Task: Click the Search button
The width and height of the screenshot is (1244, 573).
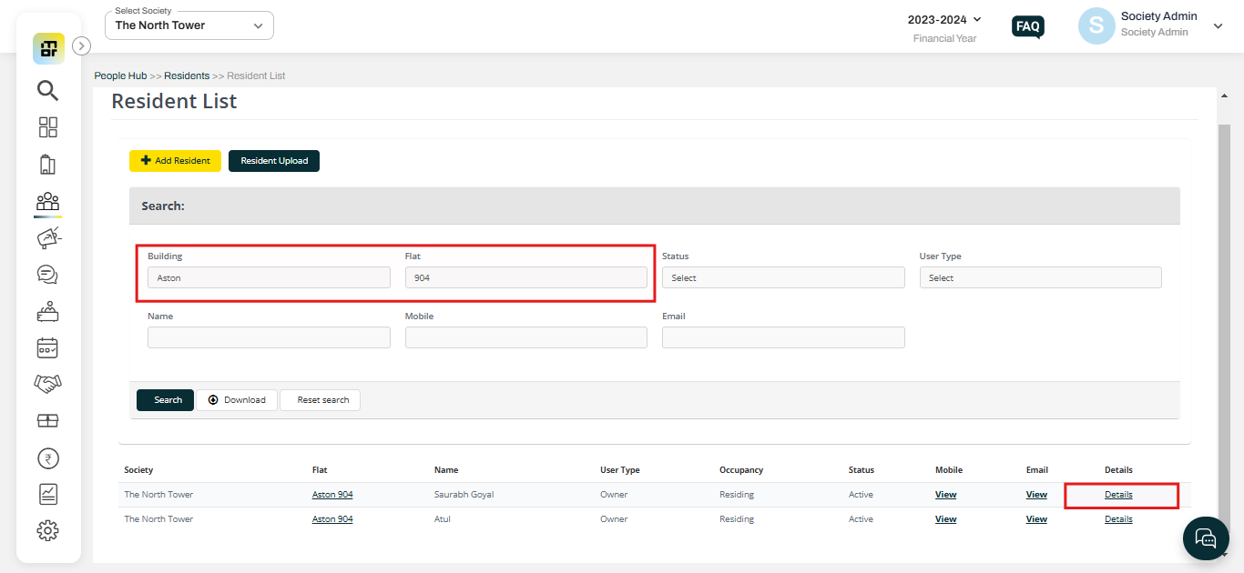Action: pos(165,400)
